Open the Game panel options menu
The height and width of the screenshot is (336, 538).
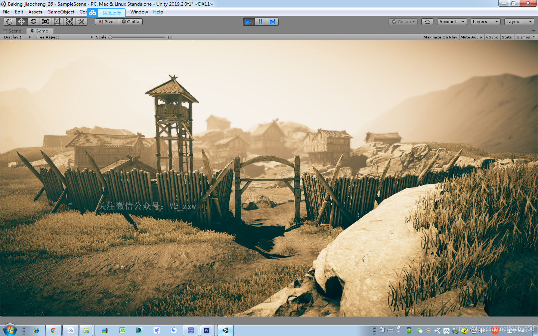532,31
